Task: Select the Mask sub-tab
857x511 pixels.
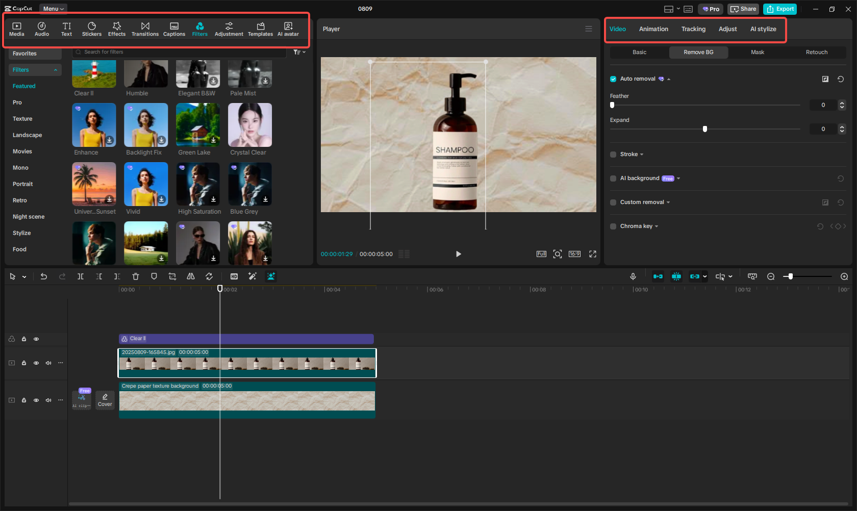Action: pyautogui.click(x=758, y=53)
